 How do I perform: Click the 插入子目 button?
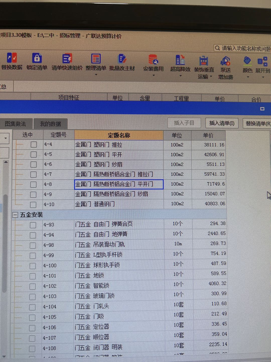tap(184, 123)
